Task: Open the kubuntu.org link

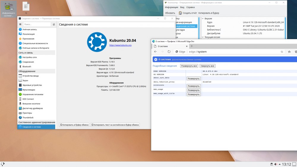Action: click(x=120, y=45)
